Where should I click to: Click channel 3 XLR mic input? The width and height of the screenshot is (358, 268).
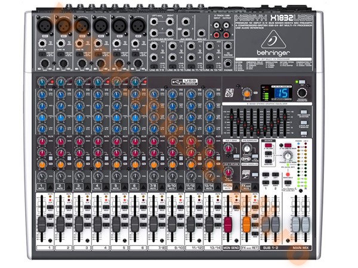[82, 26]
